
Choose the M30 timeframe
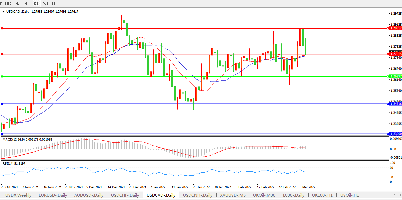[8, 3]
